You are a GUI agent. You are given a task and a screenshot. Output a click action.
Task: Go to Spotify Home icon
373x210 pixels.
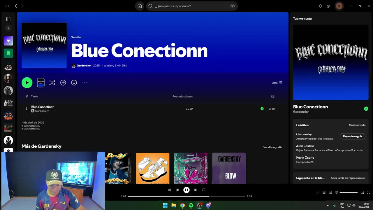click(x=140, y=6)
